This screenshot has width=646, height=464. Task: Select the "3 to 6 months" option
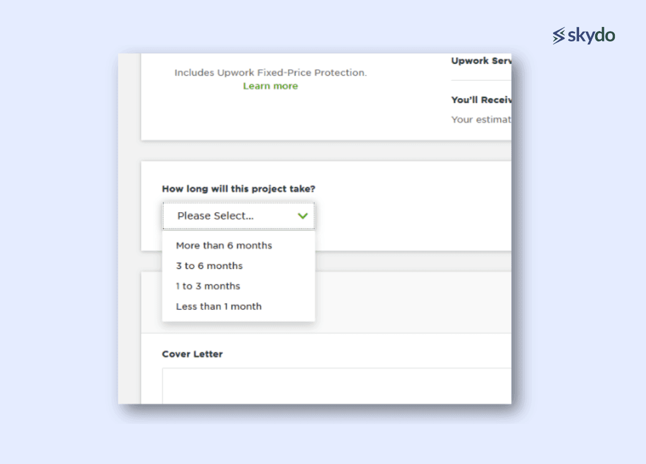pos(209,266)
